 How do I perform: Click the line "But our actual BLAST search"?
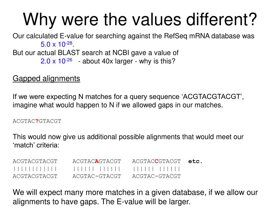(x=95, y=53)
